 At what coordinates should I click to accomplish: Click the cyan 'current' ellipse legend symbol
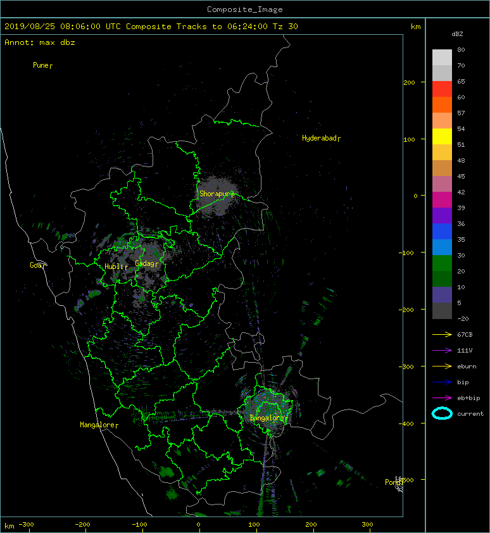click(x=442, y=413)
